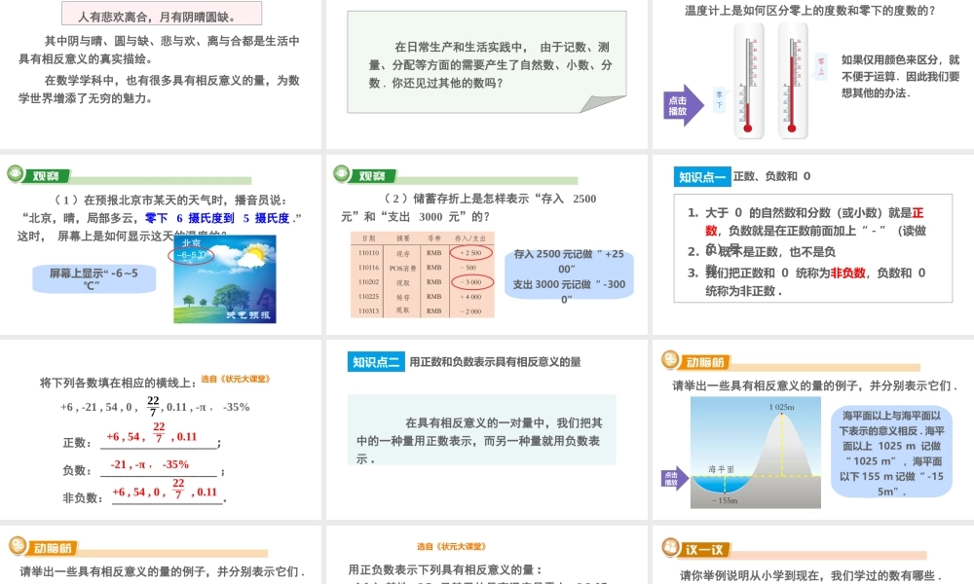The height and width of the screenshot is (584, 974).
Task: Select the mountain and sea-level diagram
Action: click(x=756, y=453)
